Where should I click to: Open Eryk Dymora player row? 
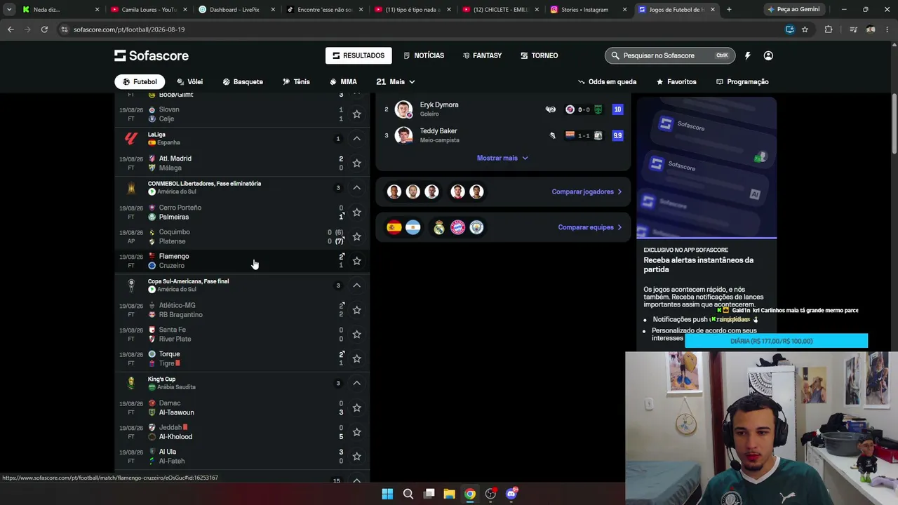(x=503, y=109)
